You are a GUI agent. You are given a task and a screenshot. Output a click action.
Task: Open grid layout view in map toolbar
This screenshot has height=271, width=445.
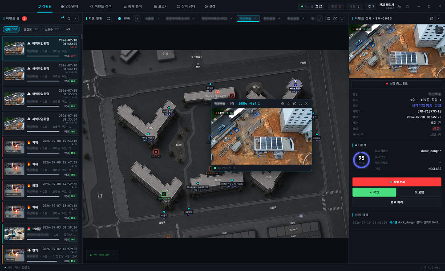pos(328,18)
